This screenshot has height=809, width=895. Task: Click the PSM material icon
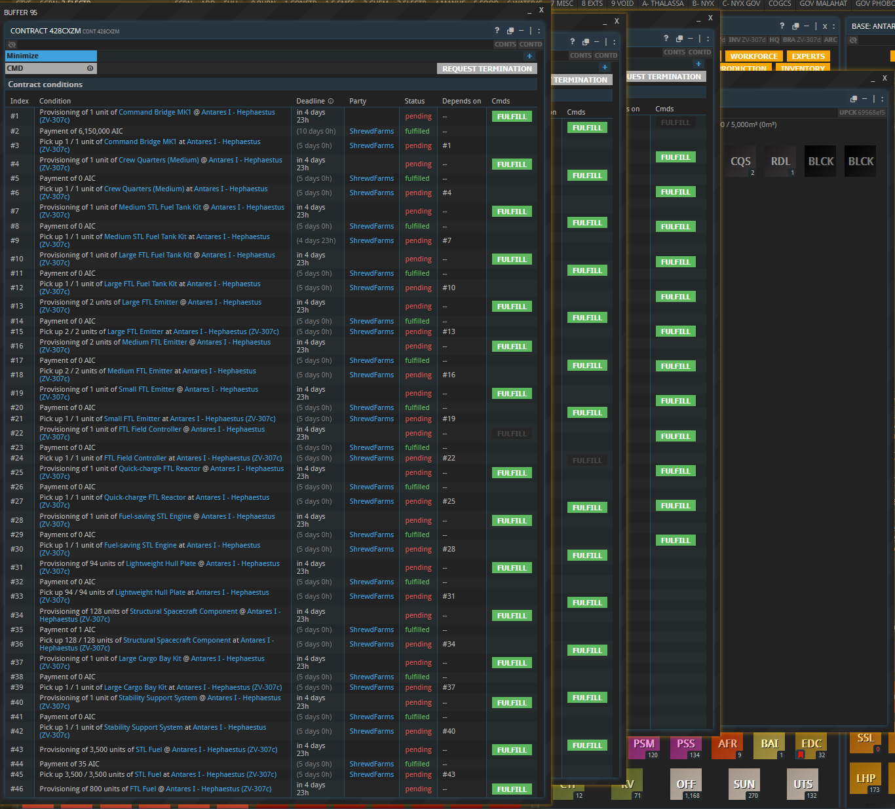[x=643, y=745]
